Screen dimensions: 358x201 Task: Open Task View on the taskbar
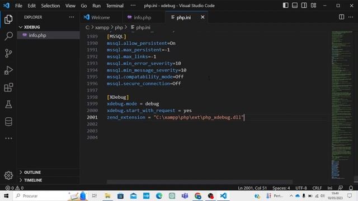(x=95, y=196)
